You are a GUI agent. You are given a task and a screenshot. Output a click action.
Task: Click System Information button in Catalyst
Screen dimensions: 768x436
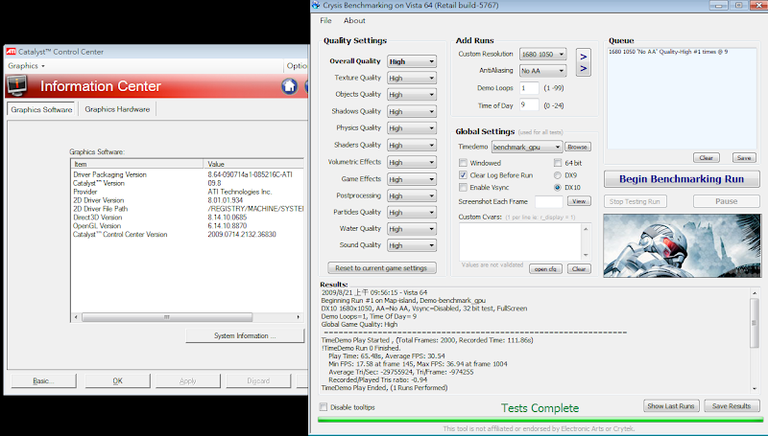245,335
